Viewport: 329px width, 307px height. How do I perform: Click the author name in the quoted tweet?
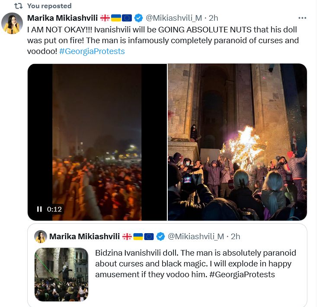pyautogui.click(x=84, y=236)
